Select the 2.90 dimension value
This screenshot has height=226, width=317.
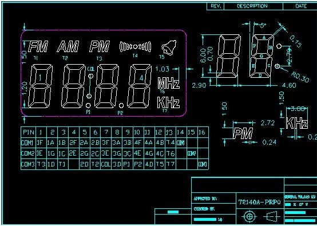(x=199, y=85)
